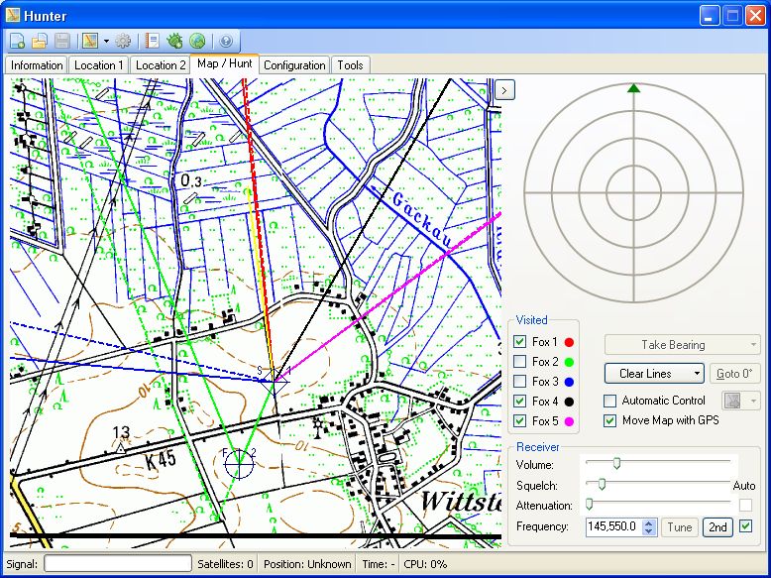Click inside the Frequency input field
This screenshot has height=578, width=771.
(x=612, y=527)
